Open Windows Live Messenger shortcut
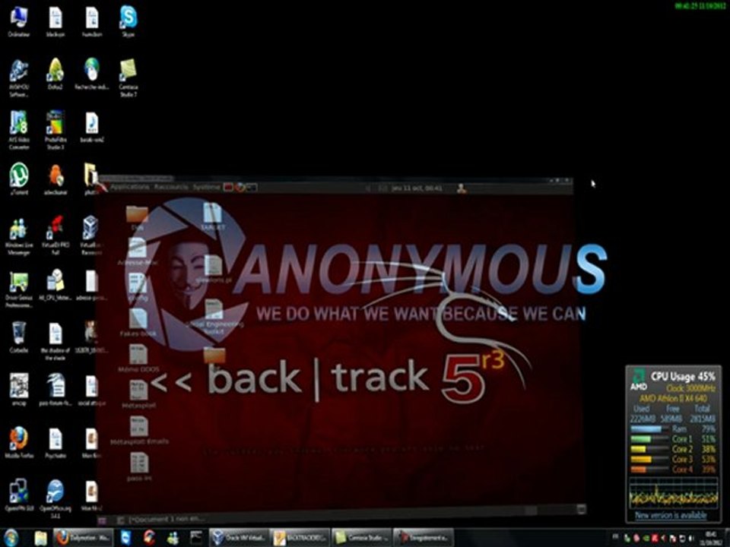Image resolution: width=730 pixels, height=547 pixels. (x=18, y=229)
